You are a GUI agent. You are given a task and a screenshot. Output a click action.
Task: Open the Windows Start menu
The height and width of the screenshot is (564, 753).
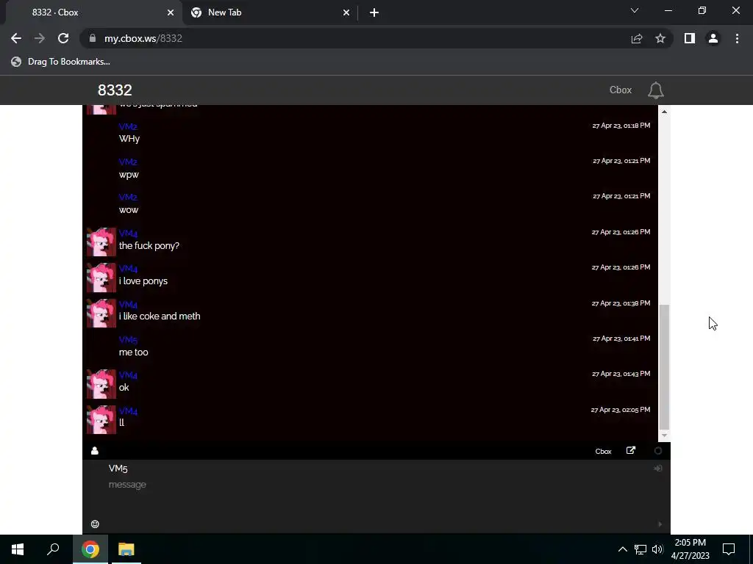18,549
